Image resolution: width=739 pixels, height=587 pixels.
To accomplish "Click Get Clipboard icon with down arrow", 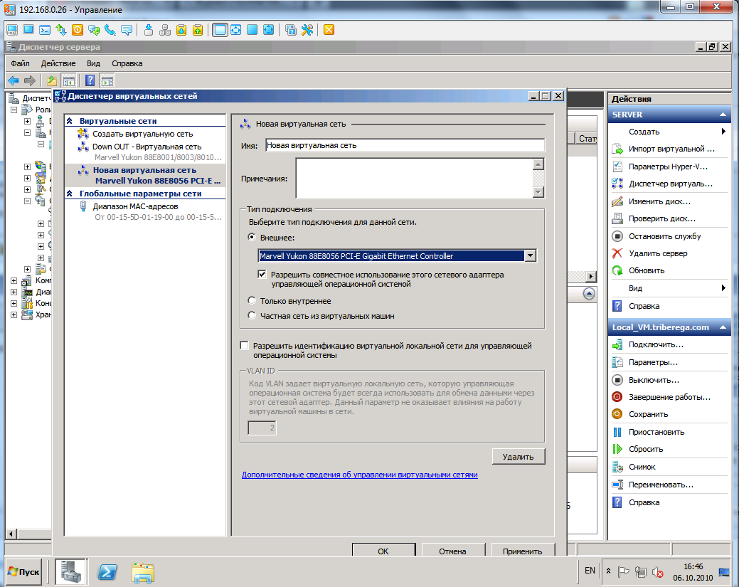I will [x=181, y=30].
